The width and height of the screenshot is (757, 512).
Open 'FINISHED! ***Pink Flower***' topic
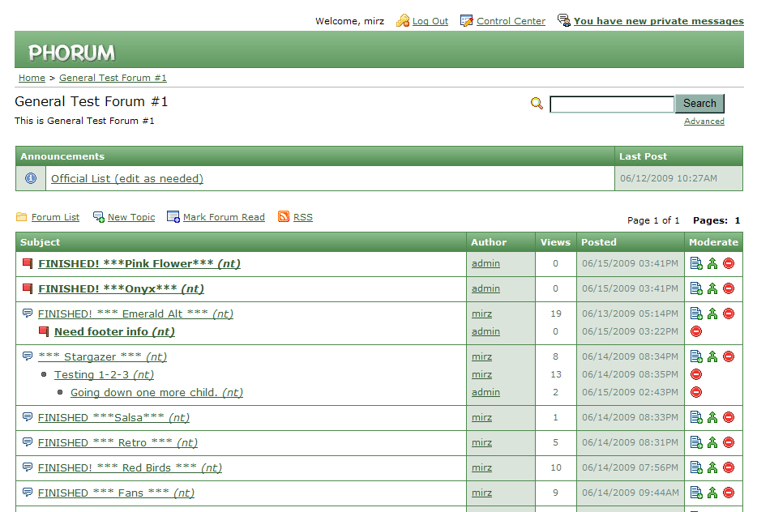click(x=139, y=263)
